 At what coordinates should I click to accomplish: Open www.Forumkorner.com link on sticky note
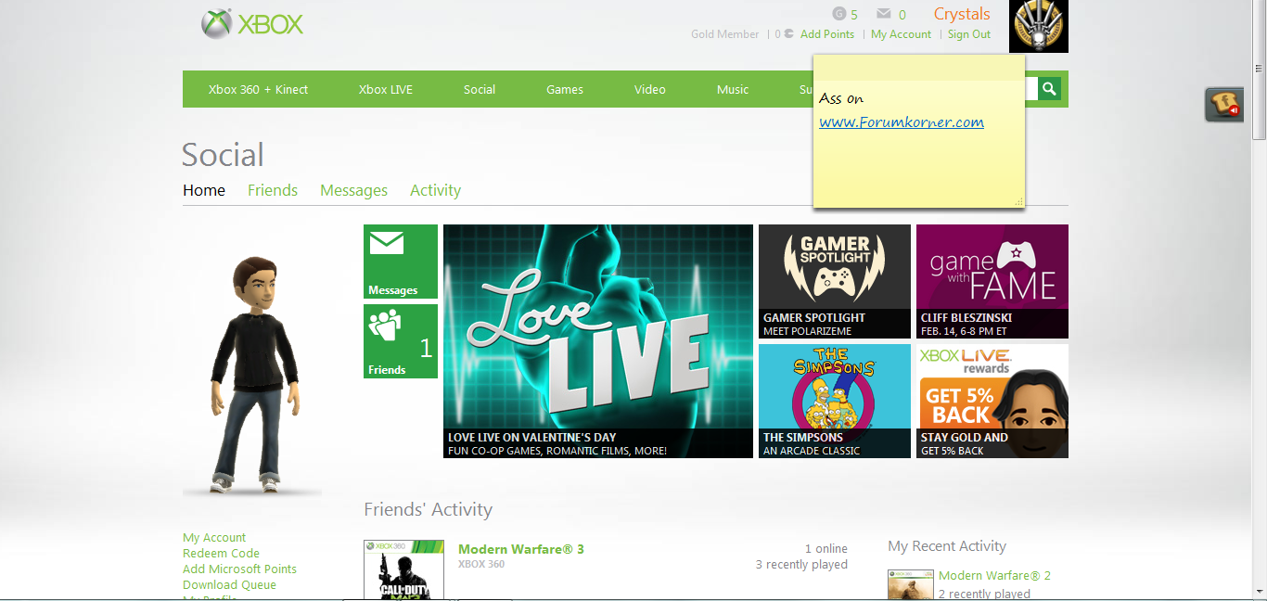pos(902,122)
